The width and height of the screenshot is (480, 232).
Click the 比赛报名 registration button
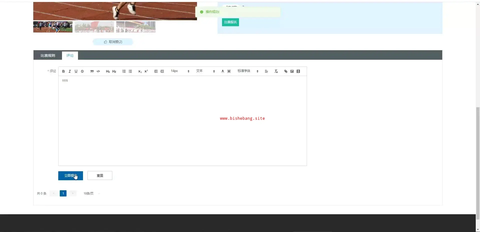coord(230,22)
